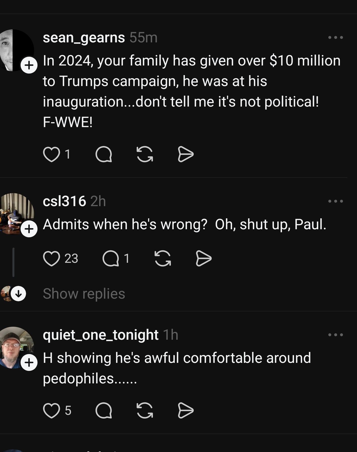
Task: Expand Show replies under csl316
Action: (84, 294)
